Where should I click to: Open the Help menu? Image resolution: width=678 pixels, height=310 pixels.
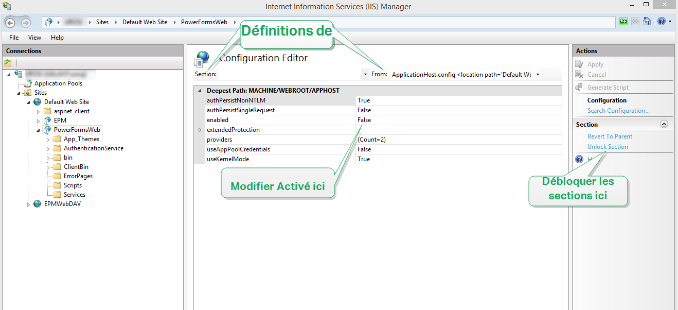coord(57,38)
